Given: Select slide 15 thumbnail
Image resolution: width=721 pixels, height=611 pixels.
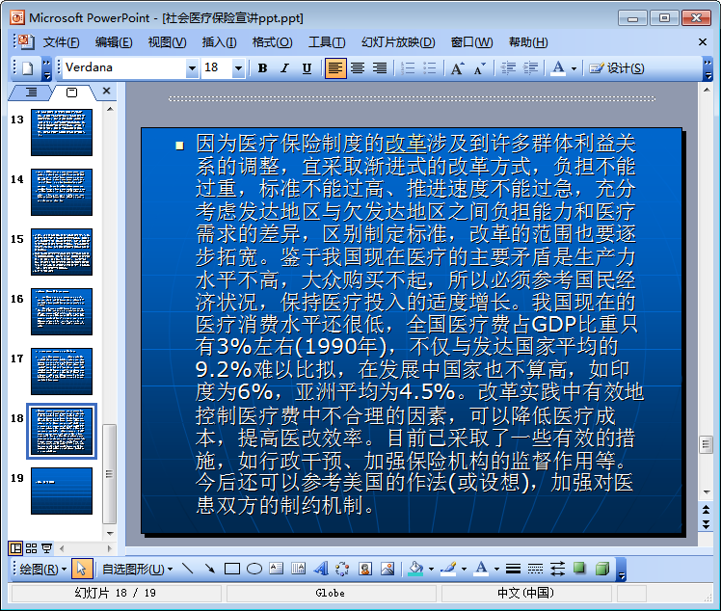Looking at the screenshot, I should click(62, 252).
